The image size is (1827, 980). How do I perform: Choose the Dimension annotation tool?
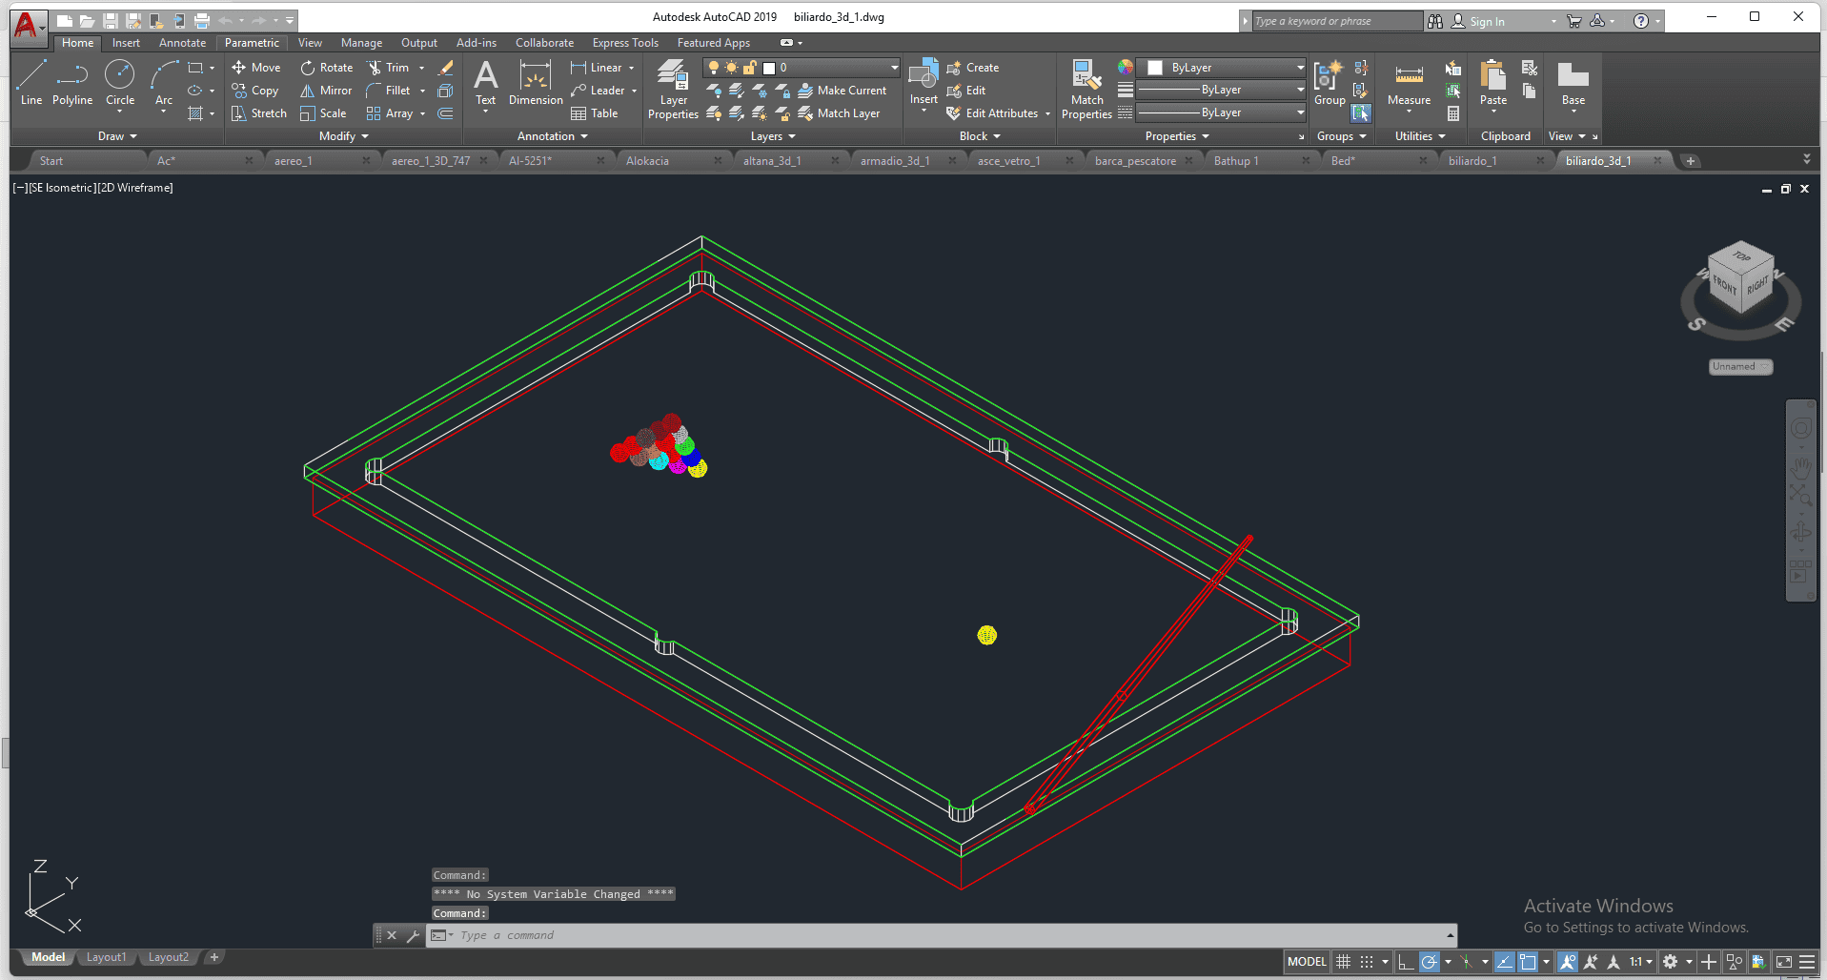point(536,84)
